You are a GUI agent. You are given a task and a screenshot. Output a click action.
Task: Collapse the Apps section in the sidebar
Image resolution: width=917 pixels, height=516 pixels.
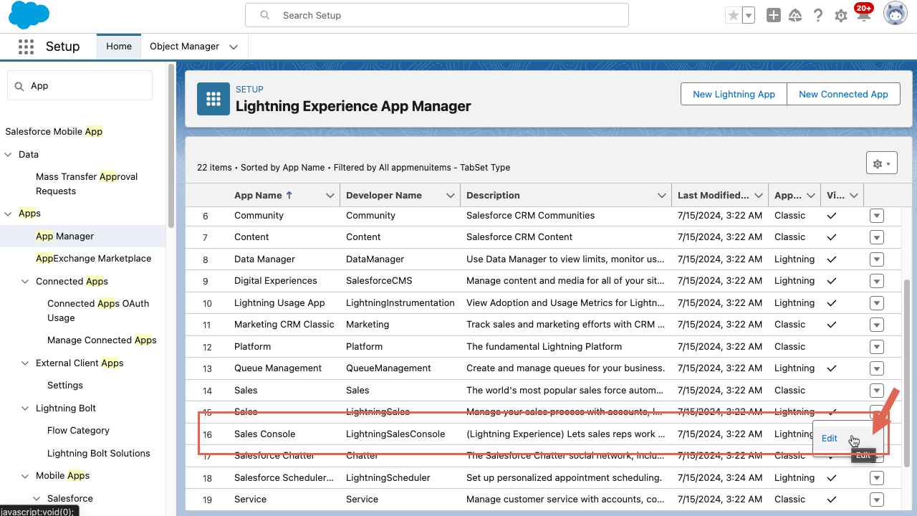pyautogui.click(x=9, y=214)
